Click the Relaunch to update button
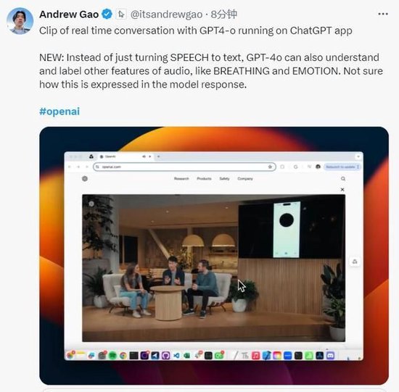399x392 pixels. 342,167
